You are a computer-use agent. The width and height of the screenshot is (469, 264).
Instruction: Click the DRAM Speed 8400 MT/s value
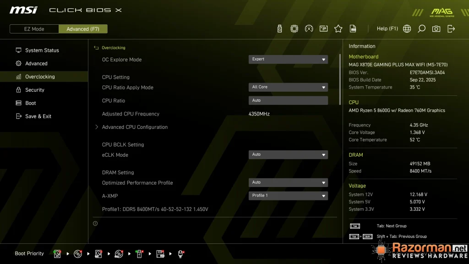click(x=420, y=171)
